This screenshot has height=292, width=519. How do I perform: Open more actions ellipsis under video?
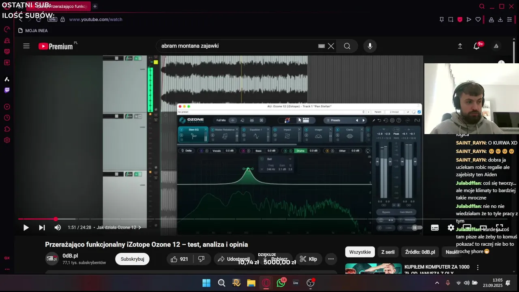[331, 259]
